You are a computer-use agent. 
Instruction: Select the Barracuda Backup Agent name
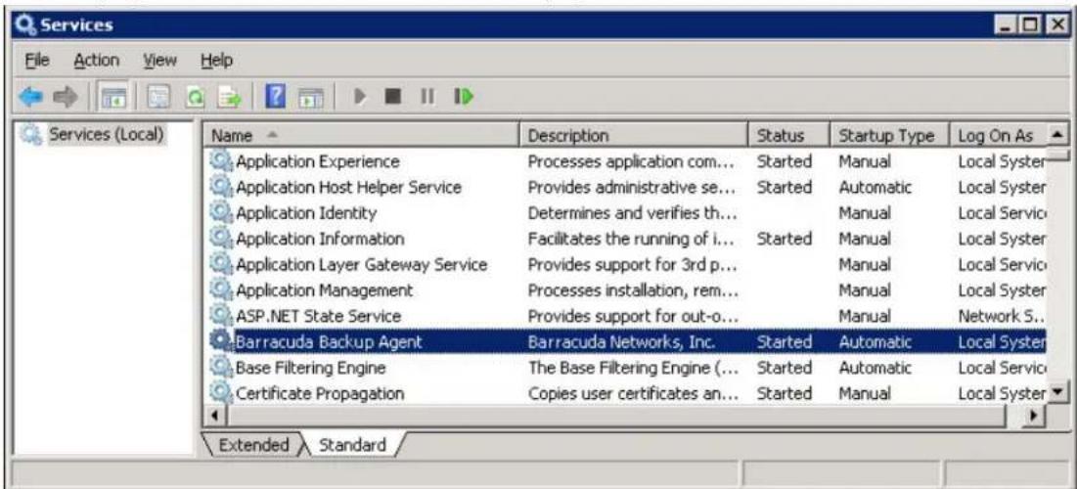[329, 341]
